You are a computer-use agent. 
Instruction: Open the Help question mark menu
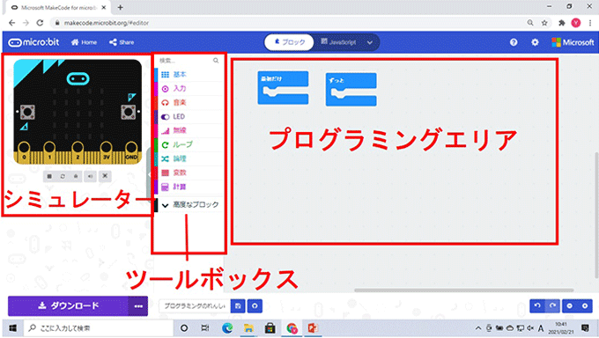coord(514,42)
